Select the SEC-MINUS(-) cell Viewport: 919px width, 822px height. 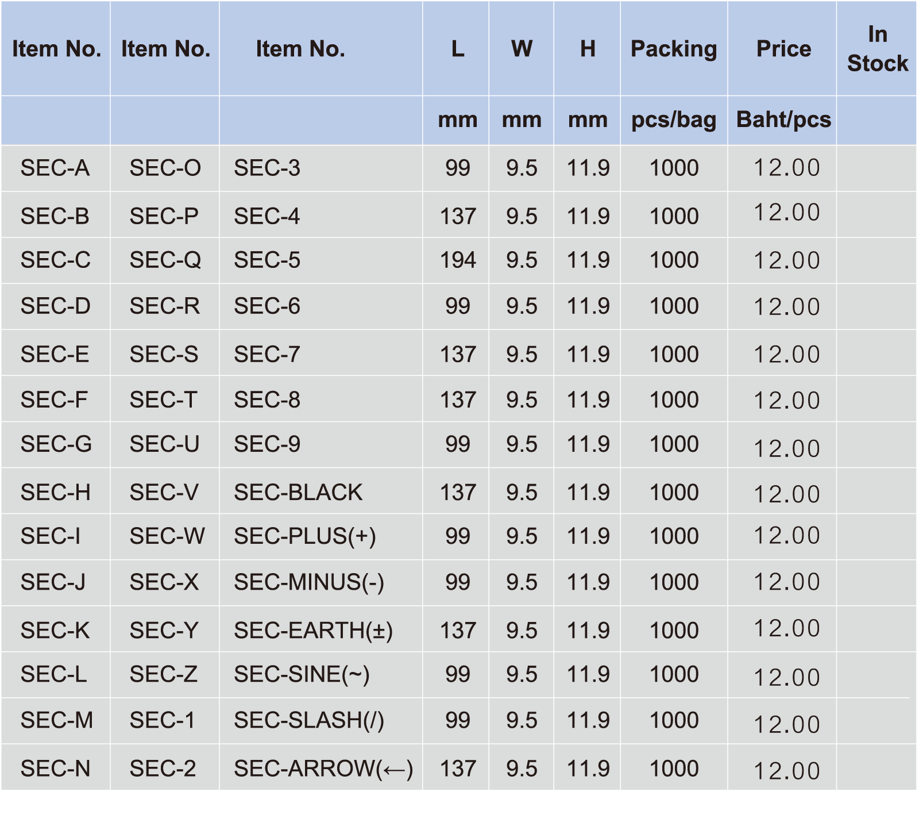tap(308, 582)
